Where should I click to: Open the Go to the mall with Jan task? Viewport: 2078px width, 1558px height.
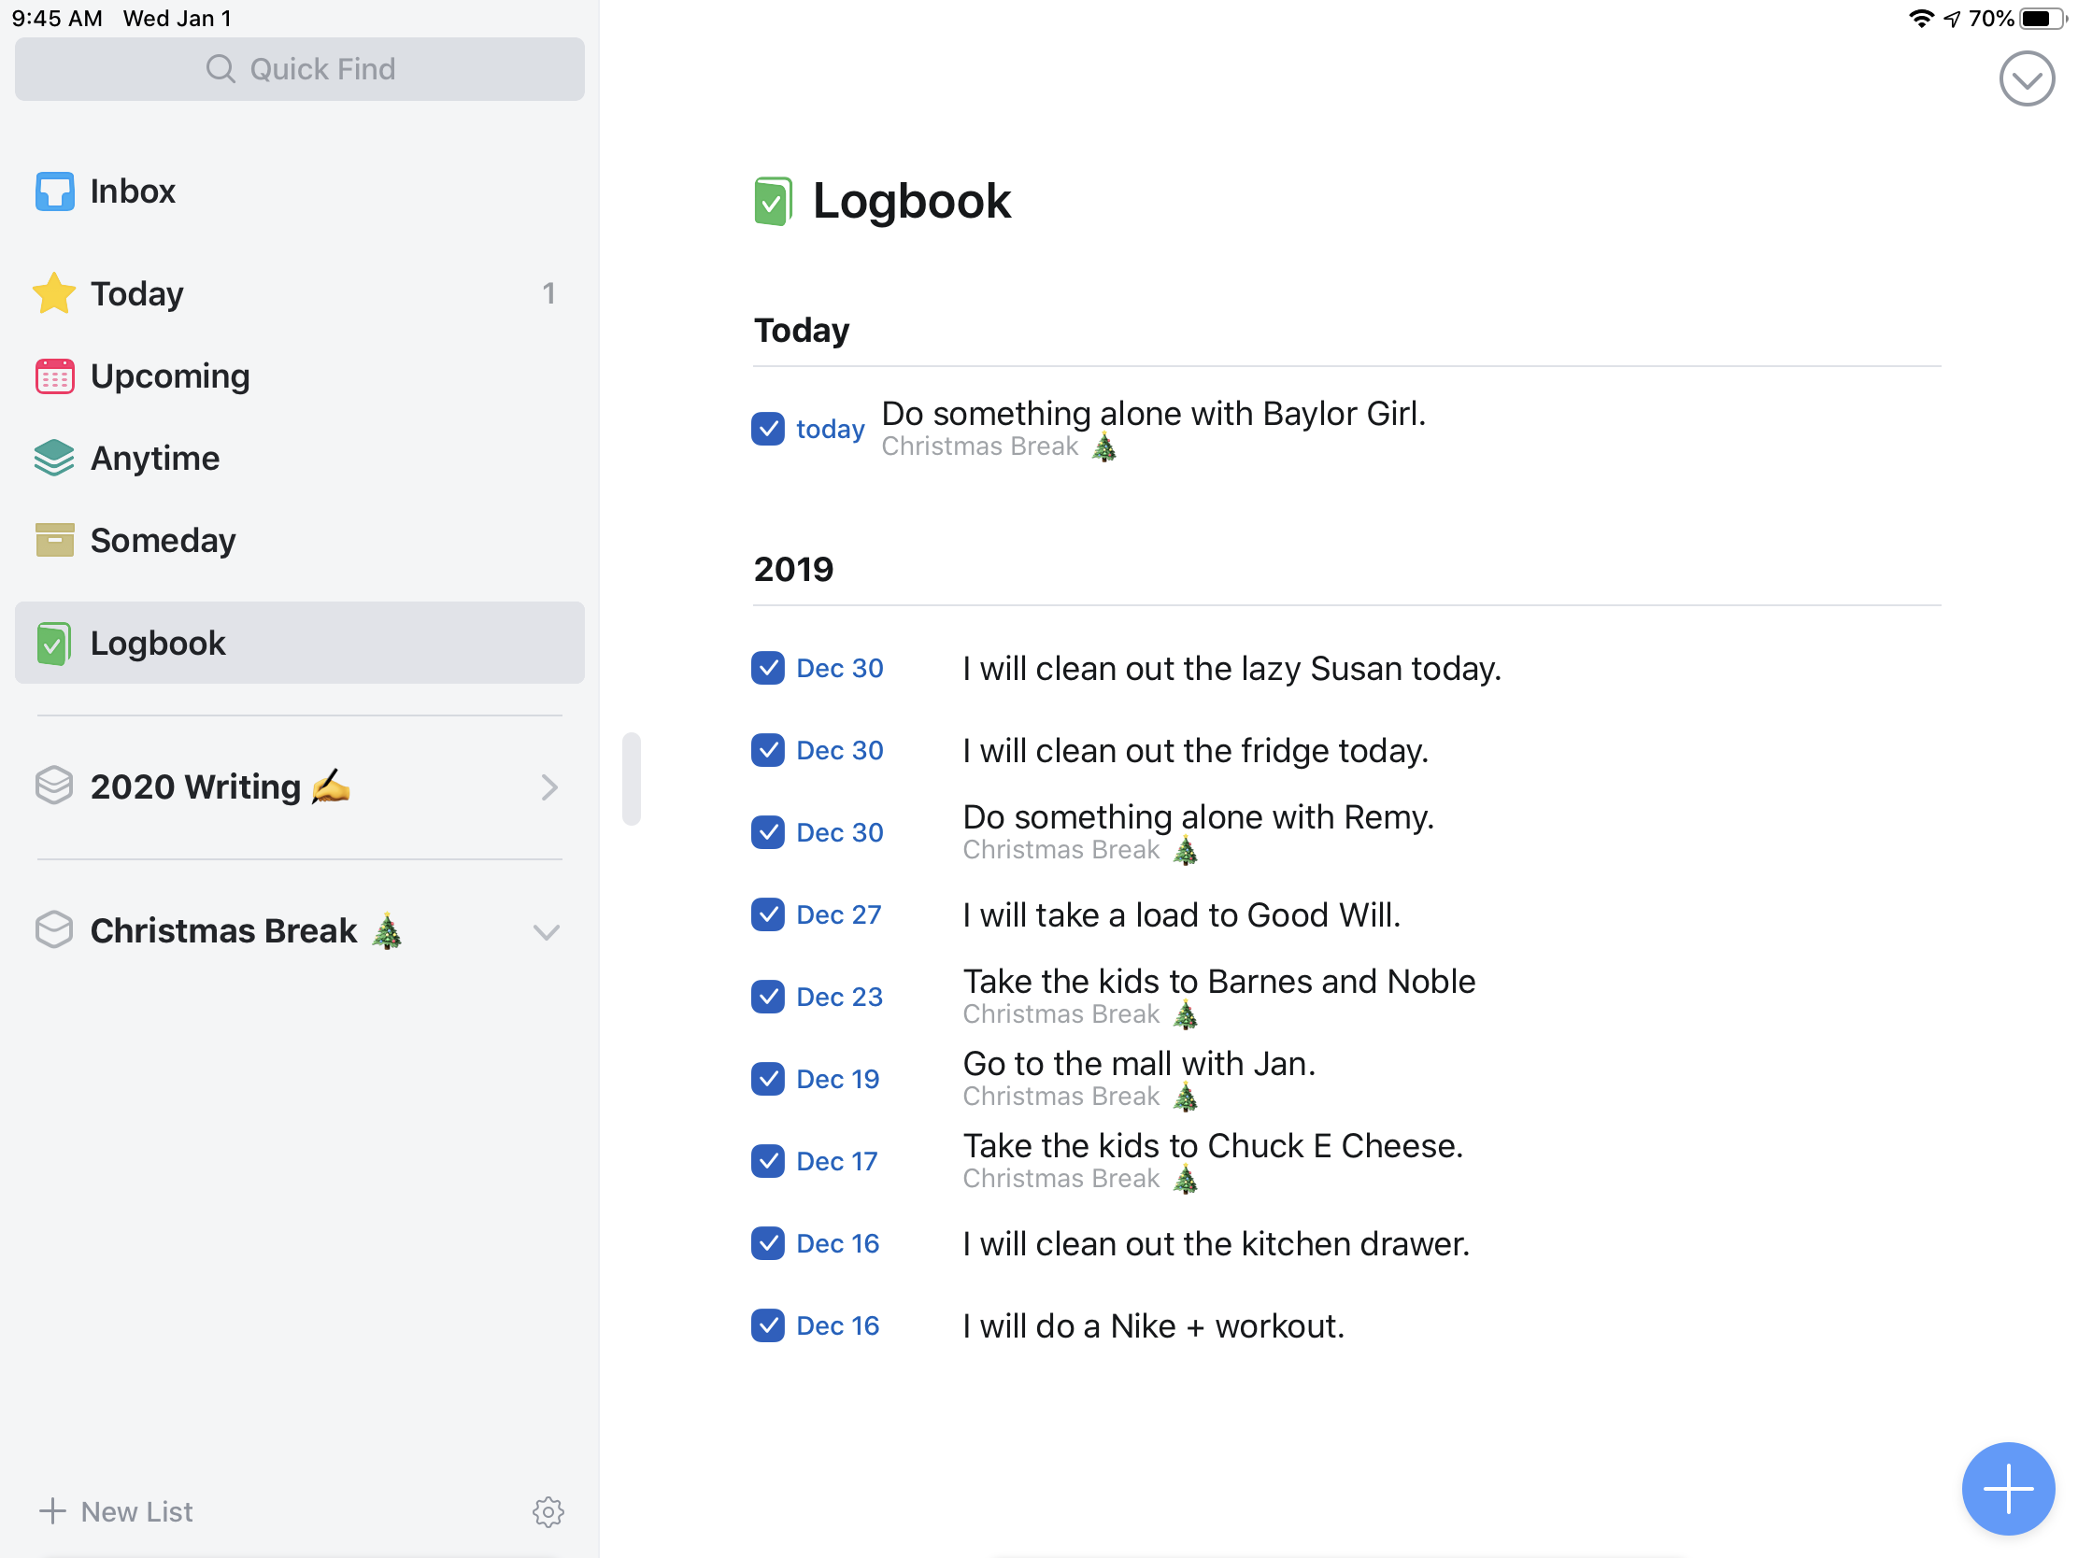point(1139,1063)
